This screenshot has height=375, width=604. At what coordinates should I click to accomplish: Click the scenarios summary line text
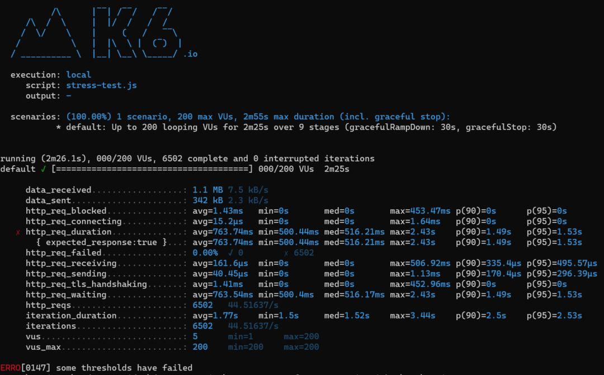pos(258,117)
